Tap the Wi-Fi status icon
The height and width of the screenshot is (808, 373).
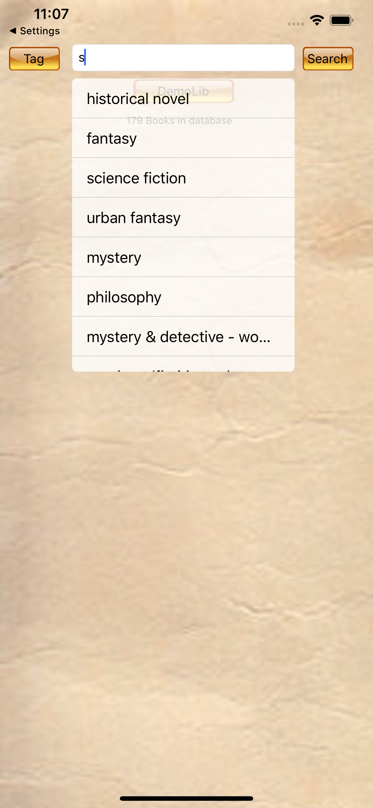coord(317,20)
